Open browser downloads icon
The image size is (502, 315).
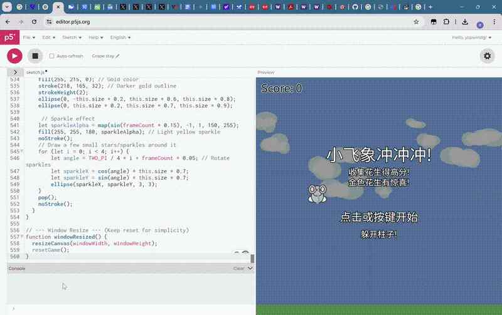(465, 21)
